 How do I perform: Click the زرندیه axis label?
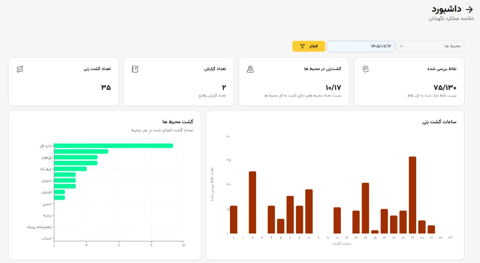47,215
